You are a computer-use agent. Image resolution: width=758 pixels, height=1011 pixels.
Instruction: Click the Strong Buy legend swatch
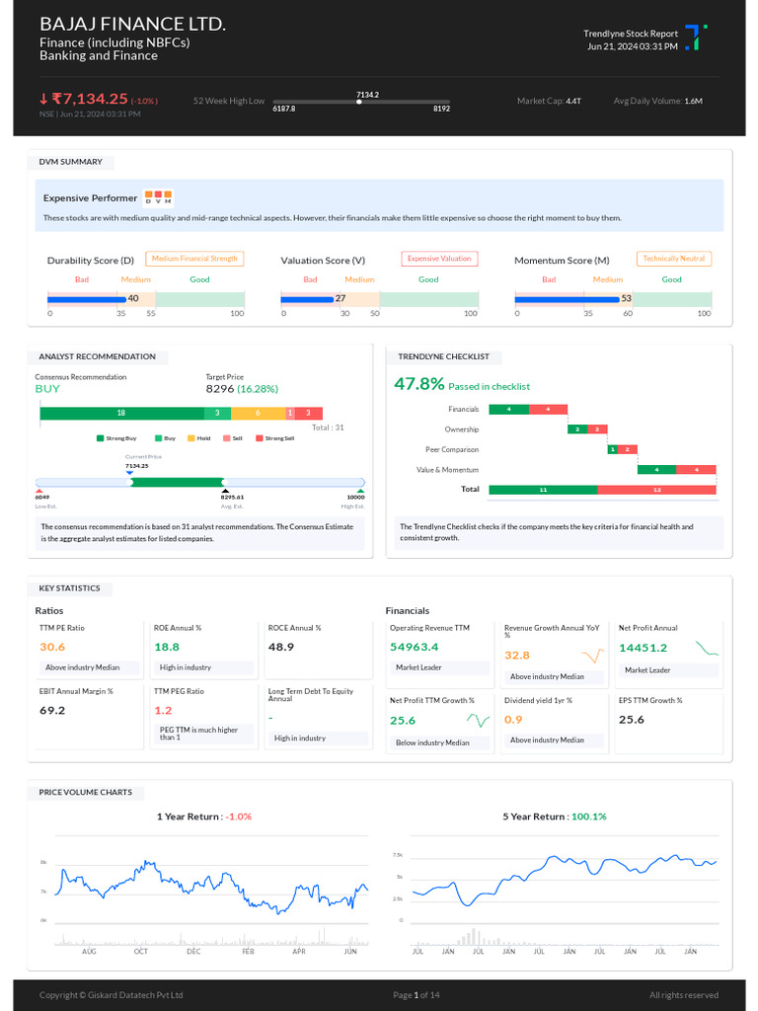pyautogui.click(x=100, y=437)
